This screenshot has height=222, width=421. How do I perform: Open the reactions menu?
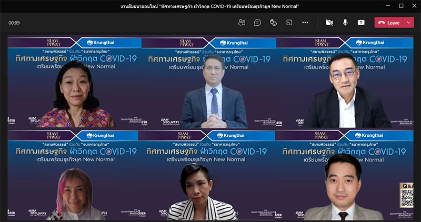point(273,23)
